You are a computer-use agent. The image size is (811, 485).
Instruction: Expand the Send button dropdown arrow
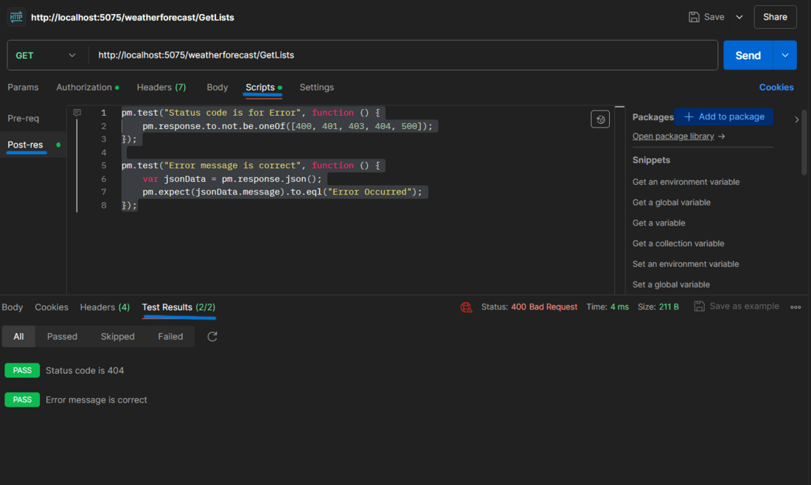coord(784,55)
